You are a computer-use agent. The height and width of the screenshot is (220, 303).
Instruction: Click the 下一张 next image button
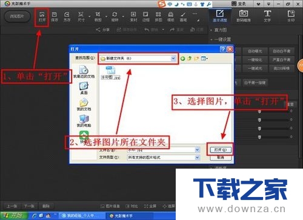pos(29,206)
